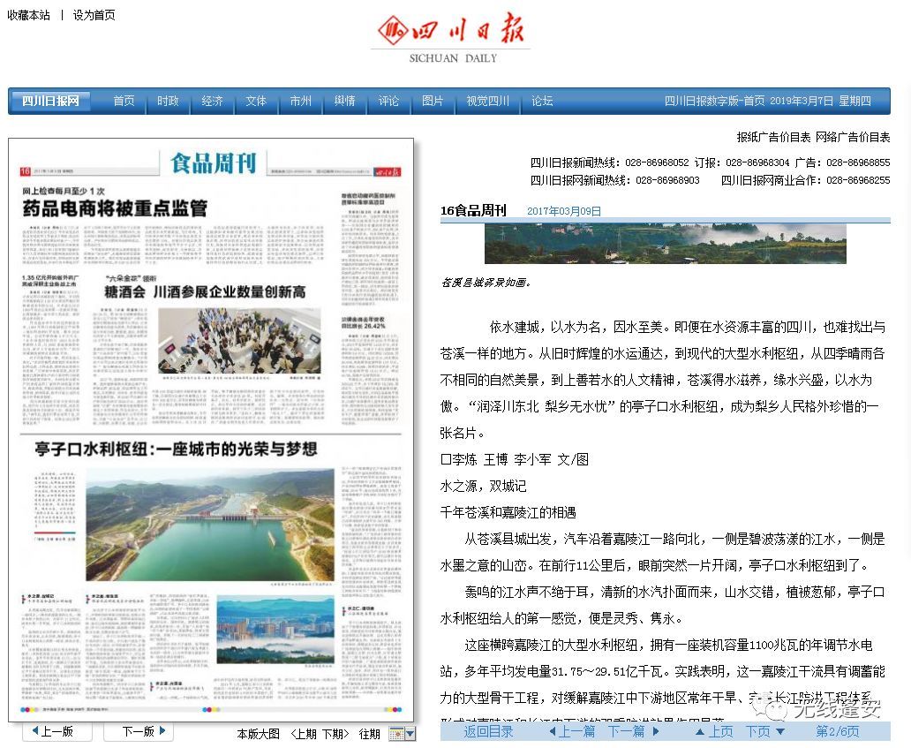Image resolution: width=911 pixels, height=748 pixels.
Task: Select the 时政 navigation tab
Action: [x=168, y=102]
